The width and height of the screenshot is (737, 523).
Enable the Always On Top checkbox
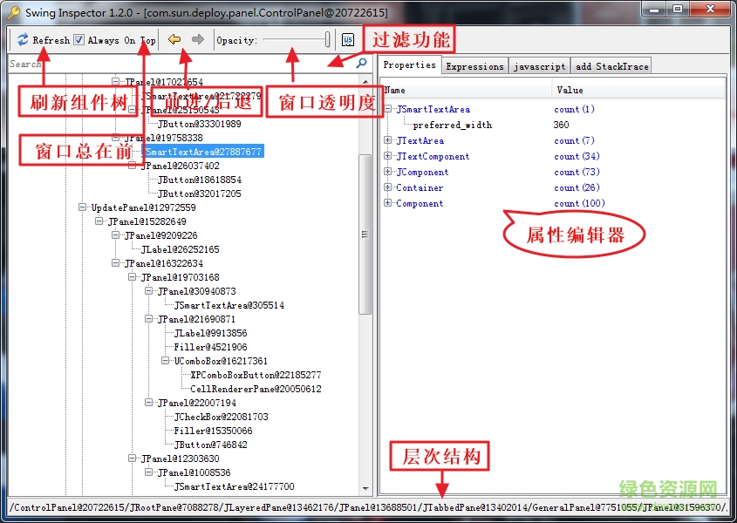tap(78, 39)
